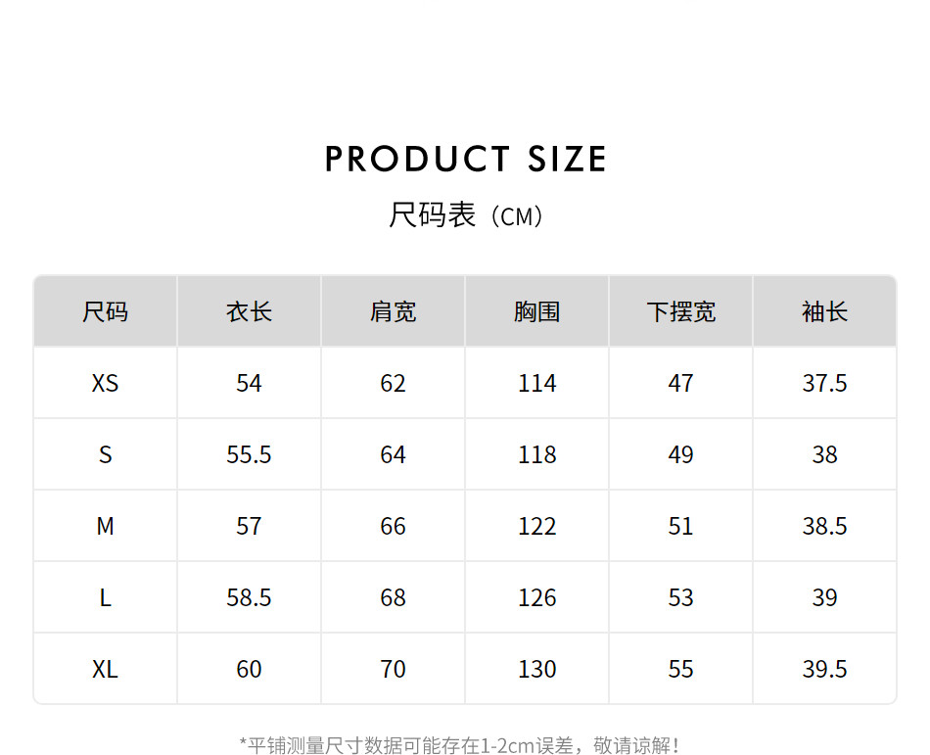The image size is (930, 755).
Task: Click the 尺码表 (CM) subtitle
Action: pyautogui.click(x=465, y=215)
